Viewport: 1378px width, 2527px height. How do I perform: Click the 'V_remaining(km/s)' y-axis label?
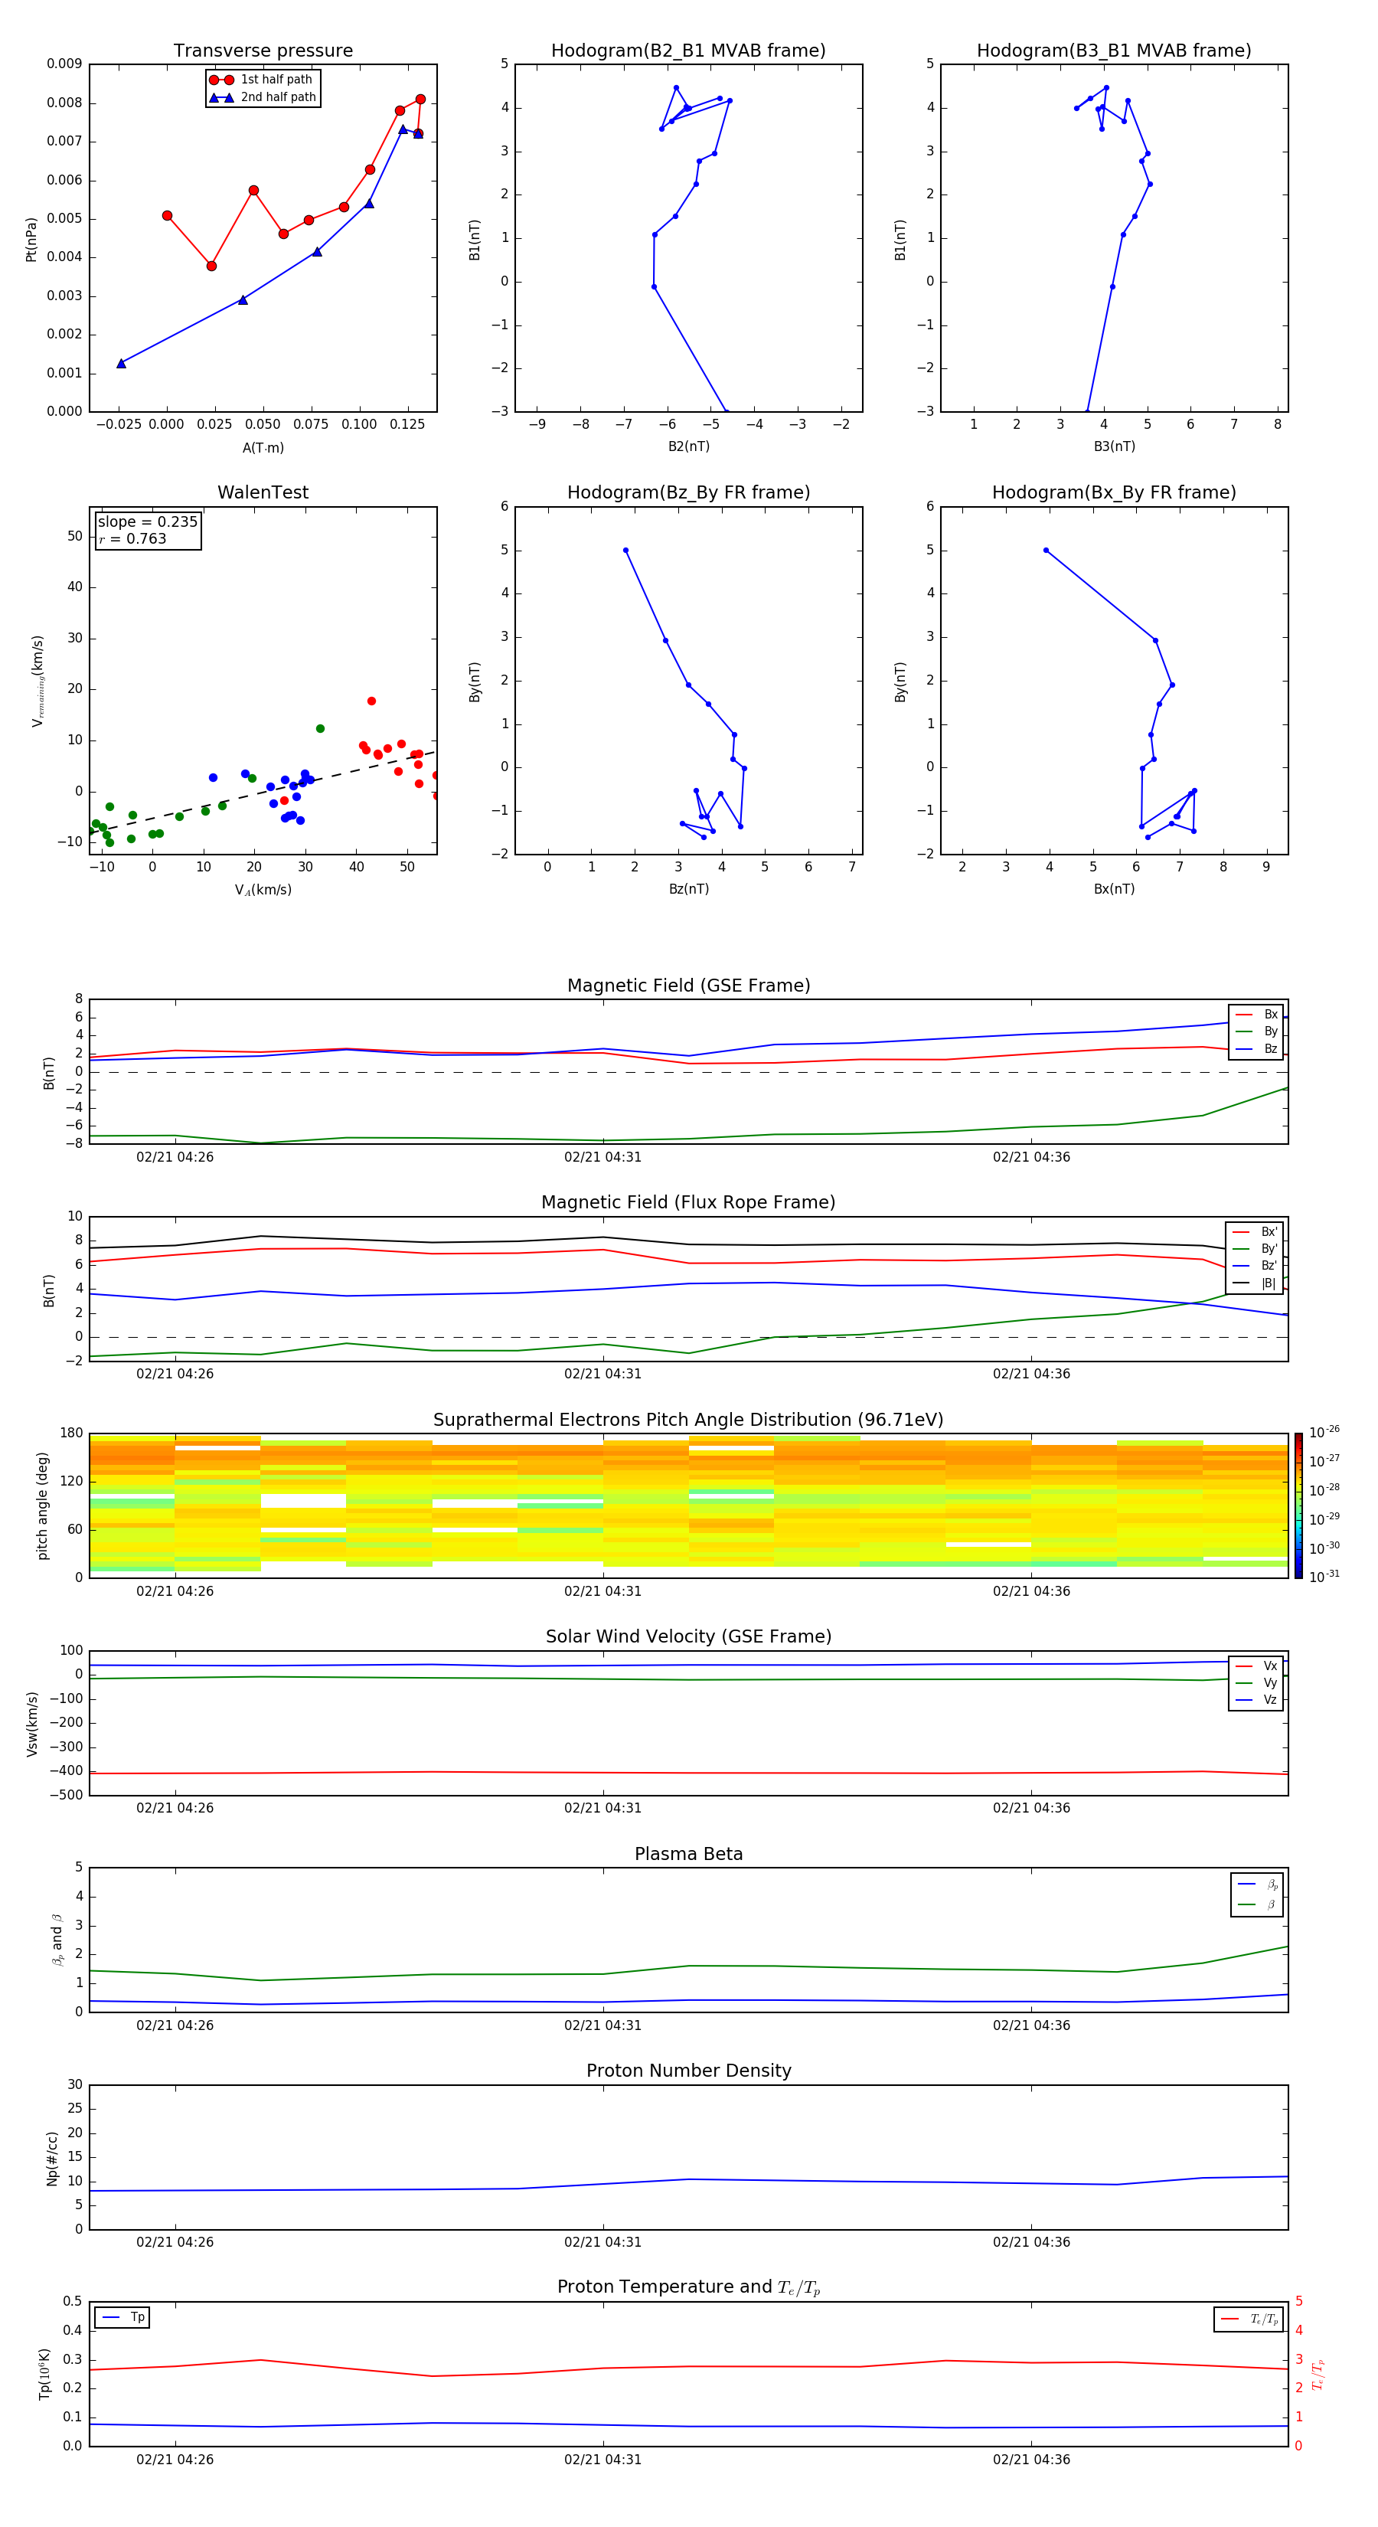tap(38, 681)
